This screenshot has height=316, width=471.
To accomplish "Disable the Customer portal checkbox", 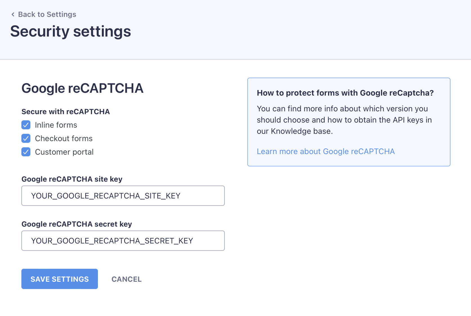I will pos(26,152).
